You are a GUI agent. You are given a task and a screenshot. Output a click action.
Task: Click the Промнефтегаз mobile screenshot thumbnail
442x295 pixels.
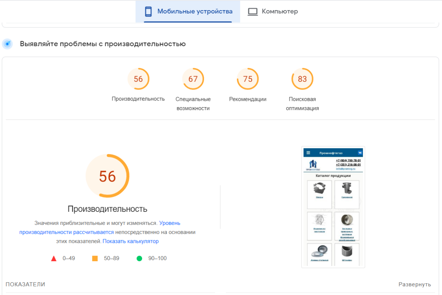[333, 207]
